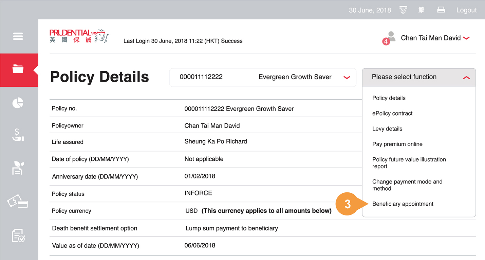This screenshot has height=260, width=485.
Task: Open the policy selector dropdown 000011112222
Action: click(263, 77)
